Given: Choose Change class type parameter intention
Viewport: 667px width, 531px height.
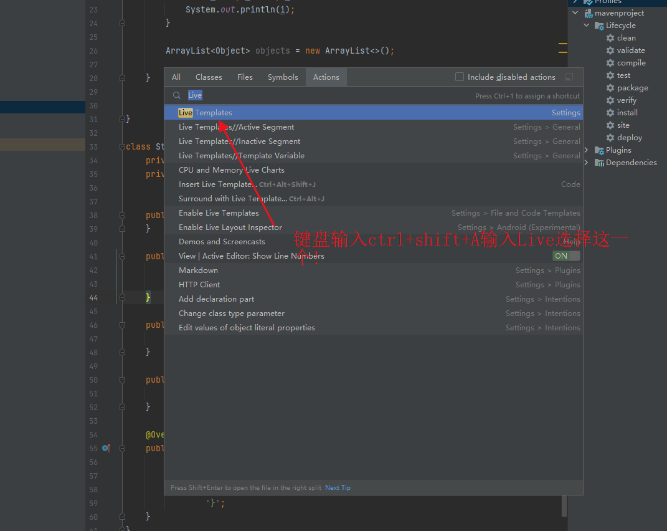Looking at the screenshot, I should tap(374, 313).
